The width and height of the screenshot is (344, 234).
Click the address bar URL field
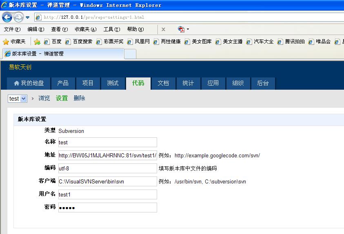coord(189,17)
